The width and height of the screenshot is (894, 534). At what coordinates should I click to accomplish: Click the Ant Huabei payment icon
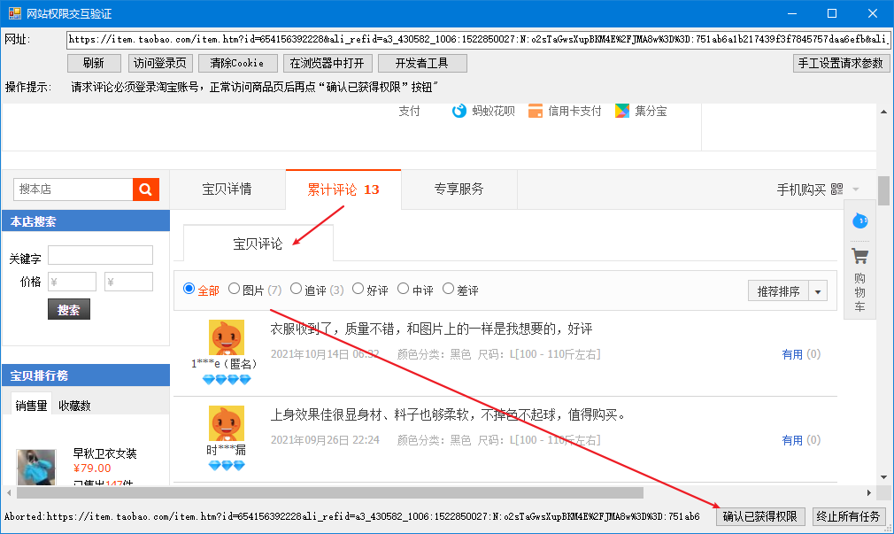(459, 111)
